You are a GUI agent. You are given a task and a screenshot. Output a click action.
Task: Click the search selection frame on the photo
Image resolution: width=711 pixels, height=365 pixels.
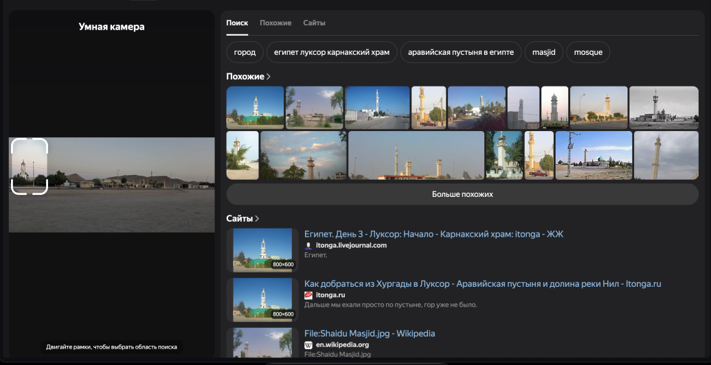coord(30,166)
